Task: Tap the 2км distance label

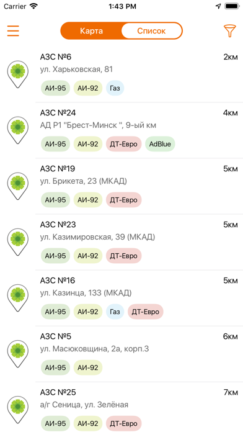Action: pyautogui.click(x=231, y=57)
